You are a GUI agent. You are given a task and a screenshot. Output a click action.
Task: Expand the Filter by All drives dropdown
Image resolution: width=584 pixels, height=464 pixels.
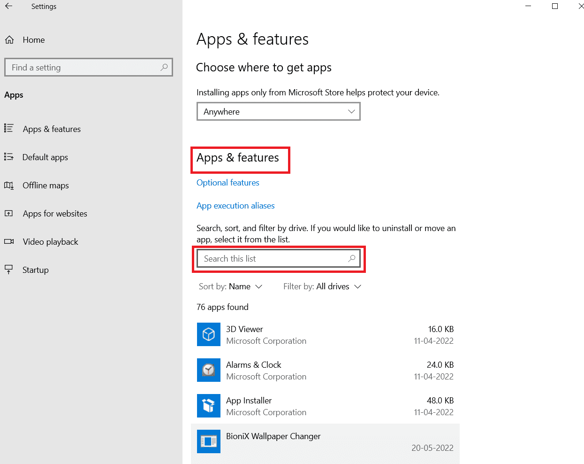coord(322,286)
